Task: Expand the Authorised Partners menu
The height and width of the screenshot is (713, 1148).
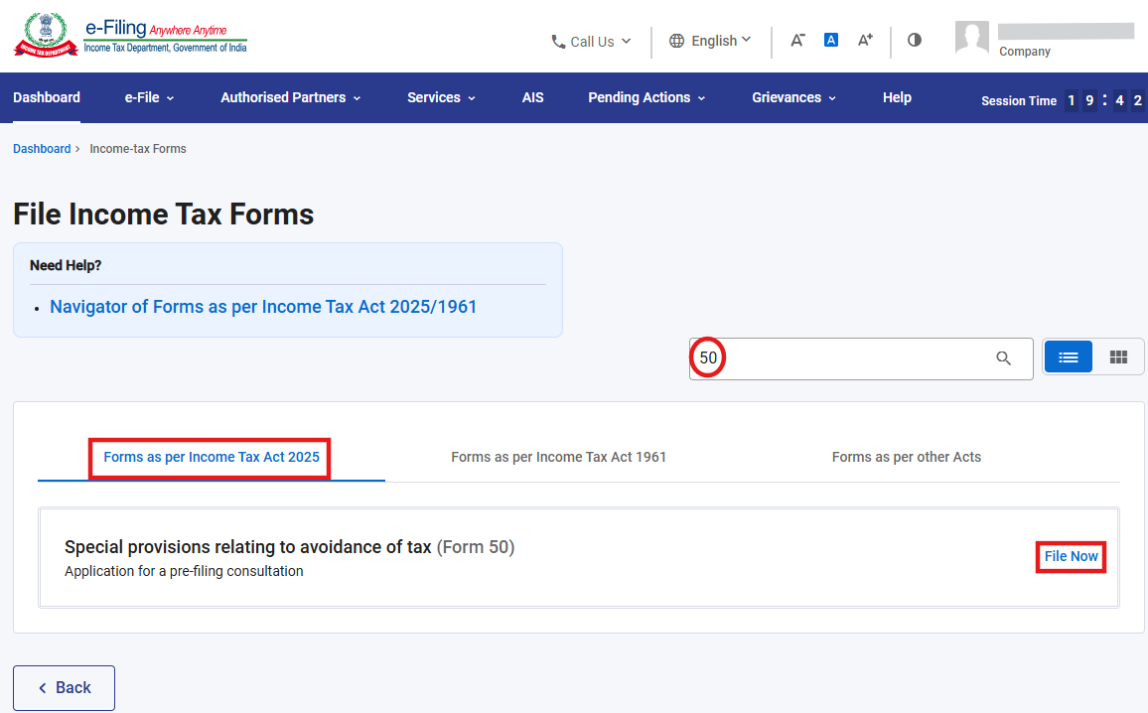Action: tap(291, 97)
